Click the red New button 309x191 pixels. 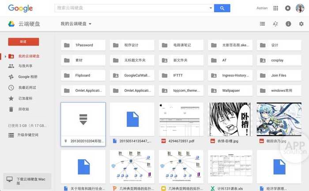23,42
